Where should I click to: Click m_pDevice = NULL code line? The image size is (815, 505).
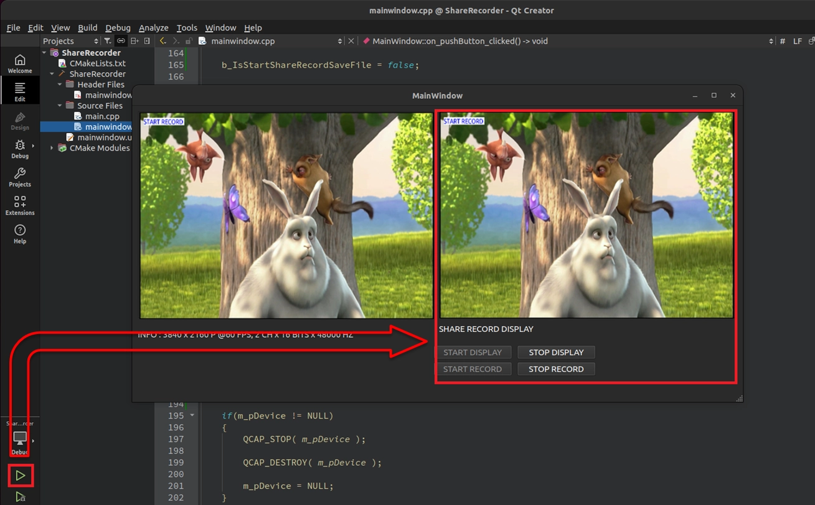pos(288,486)
